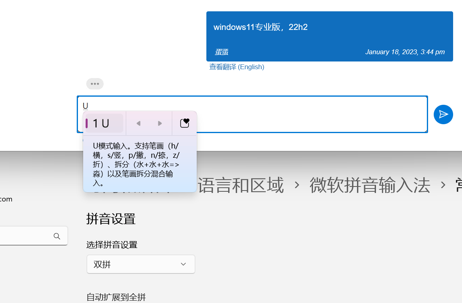This screenshot has width=462, height=303.
Task: Click the breadcrumb chevron after 微软拼音输入法
Action: 443,185
